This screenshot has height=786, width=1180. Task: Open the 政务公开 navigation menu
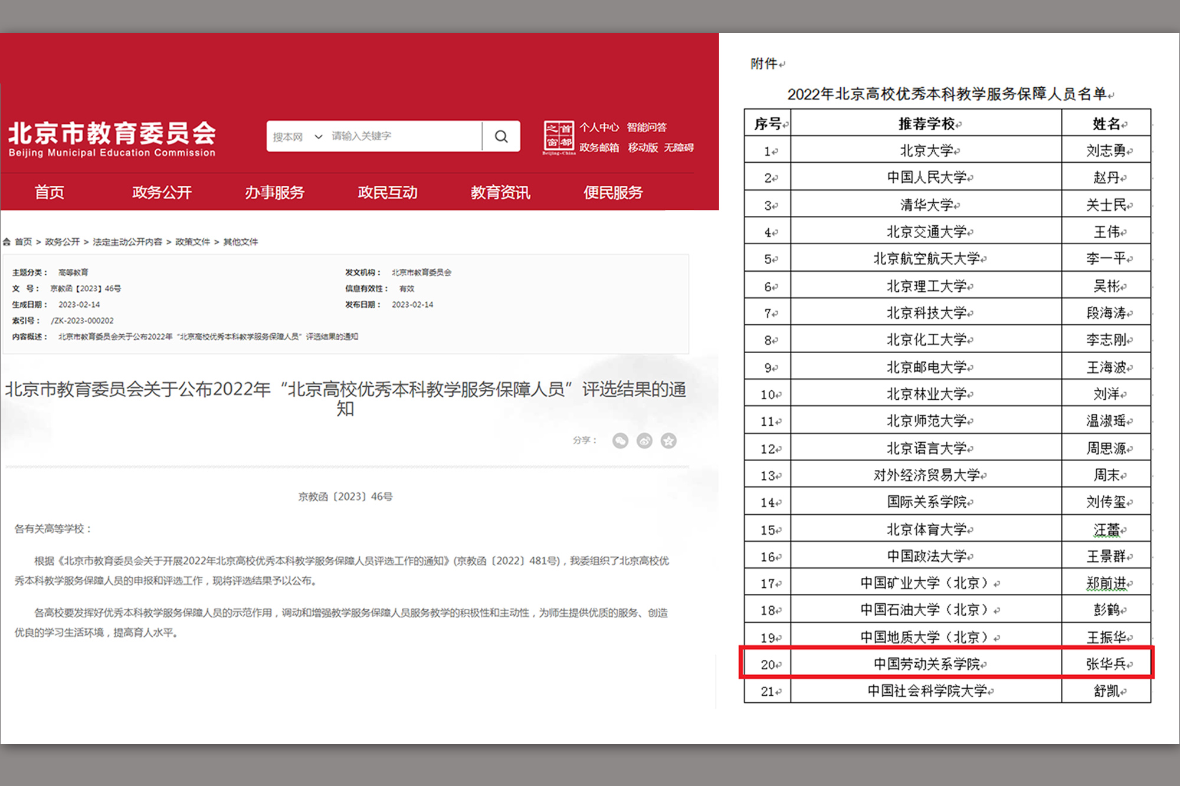(162, 192)
